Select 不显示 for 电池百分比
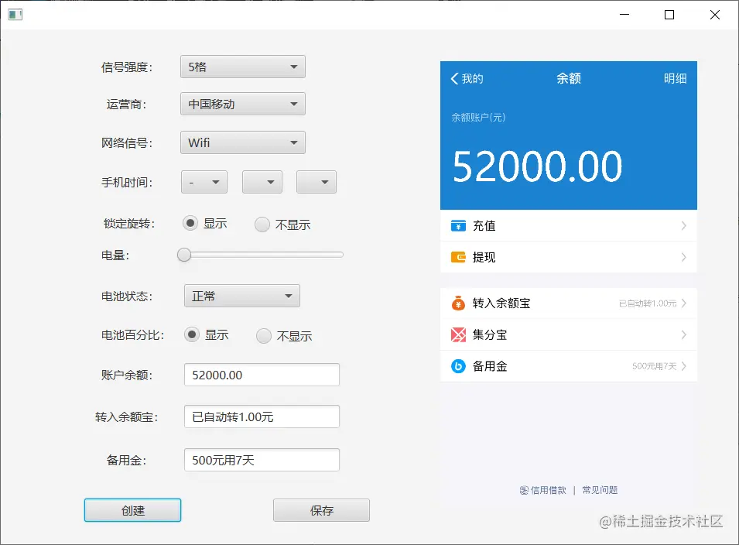 (263, 336)
